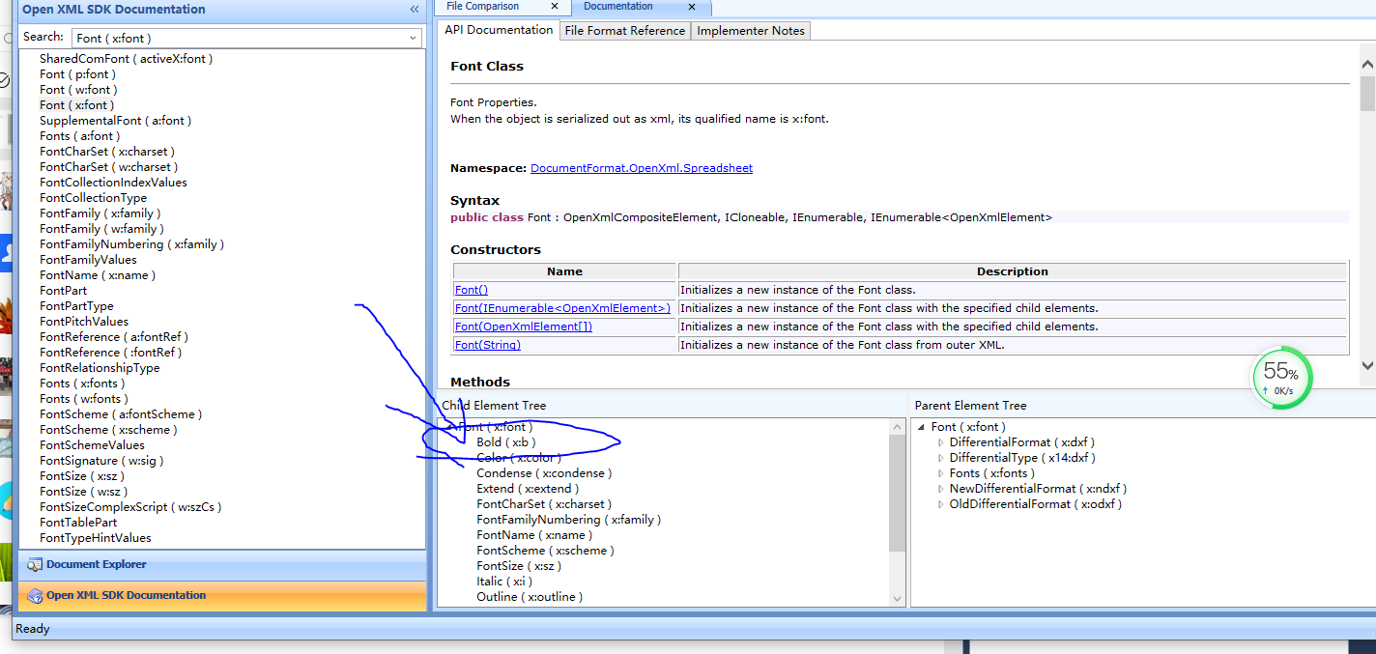Image resolution: width=1376 pixels, height=654 pixels.
Task: Select FontCharSet ( x:charset ) child element
Action: [x=544, y=504]
